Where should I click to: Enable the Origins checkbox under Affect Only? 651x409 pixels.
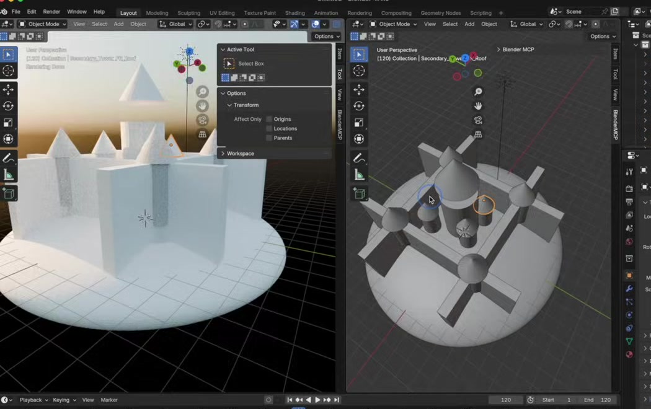(270, 119)
